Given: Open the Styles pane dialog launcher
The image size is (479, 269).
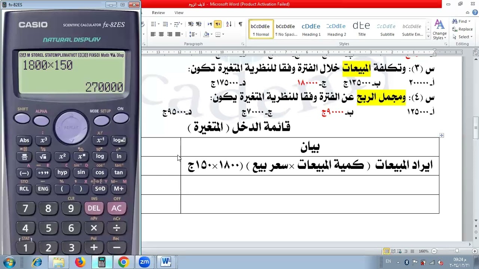Looking at the screenshot, I should [x=446, y=44].
